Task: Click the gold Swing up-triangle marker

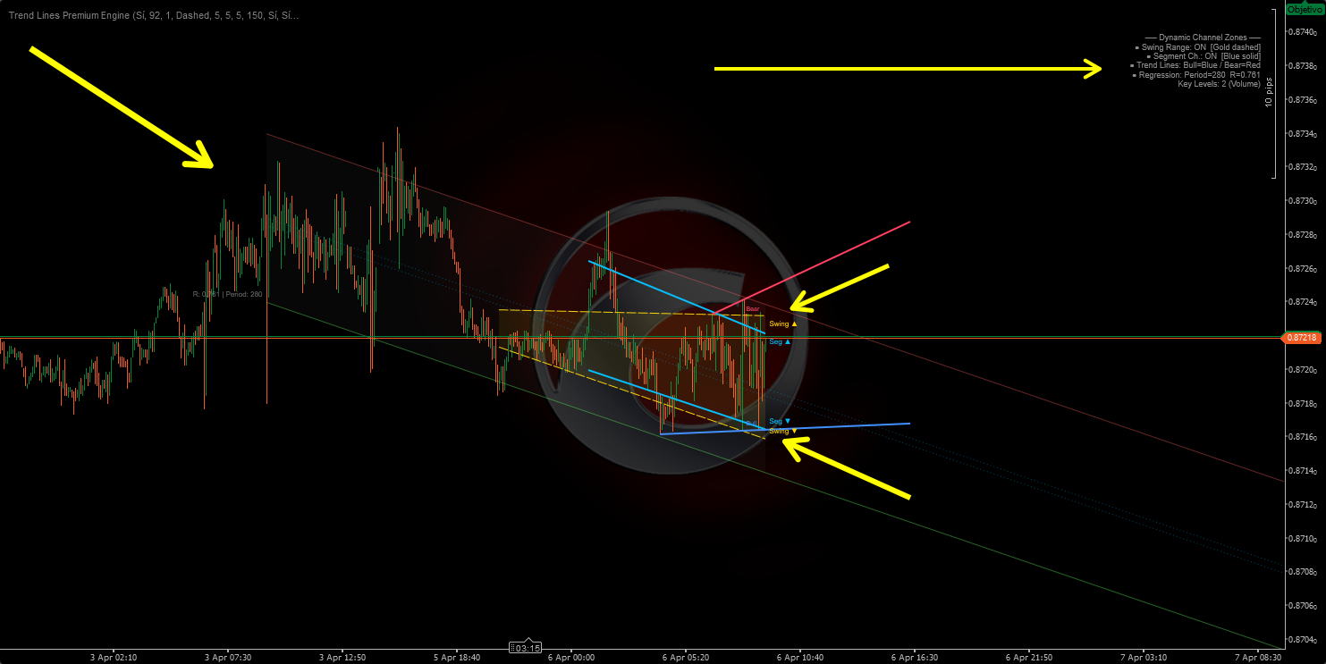Action: pos(782,324)
